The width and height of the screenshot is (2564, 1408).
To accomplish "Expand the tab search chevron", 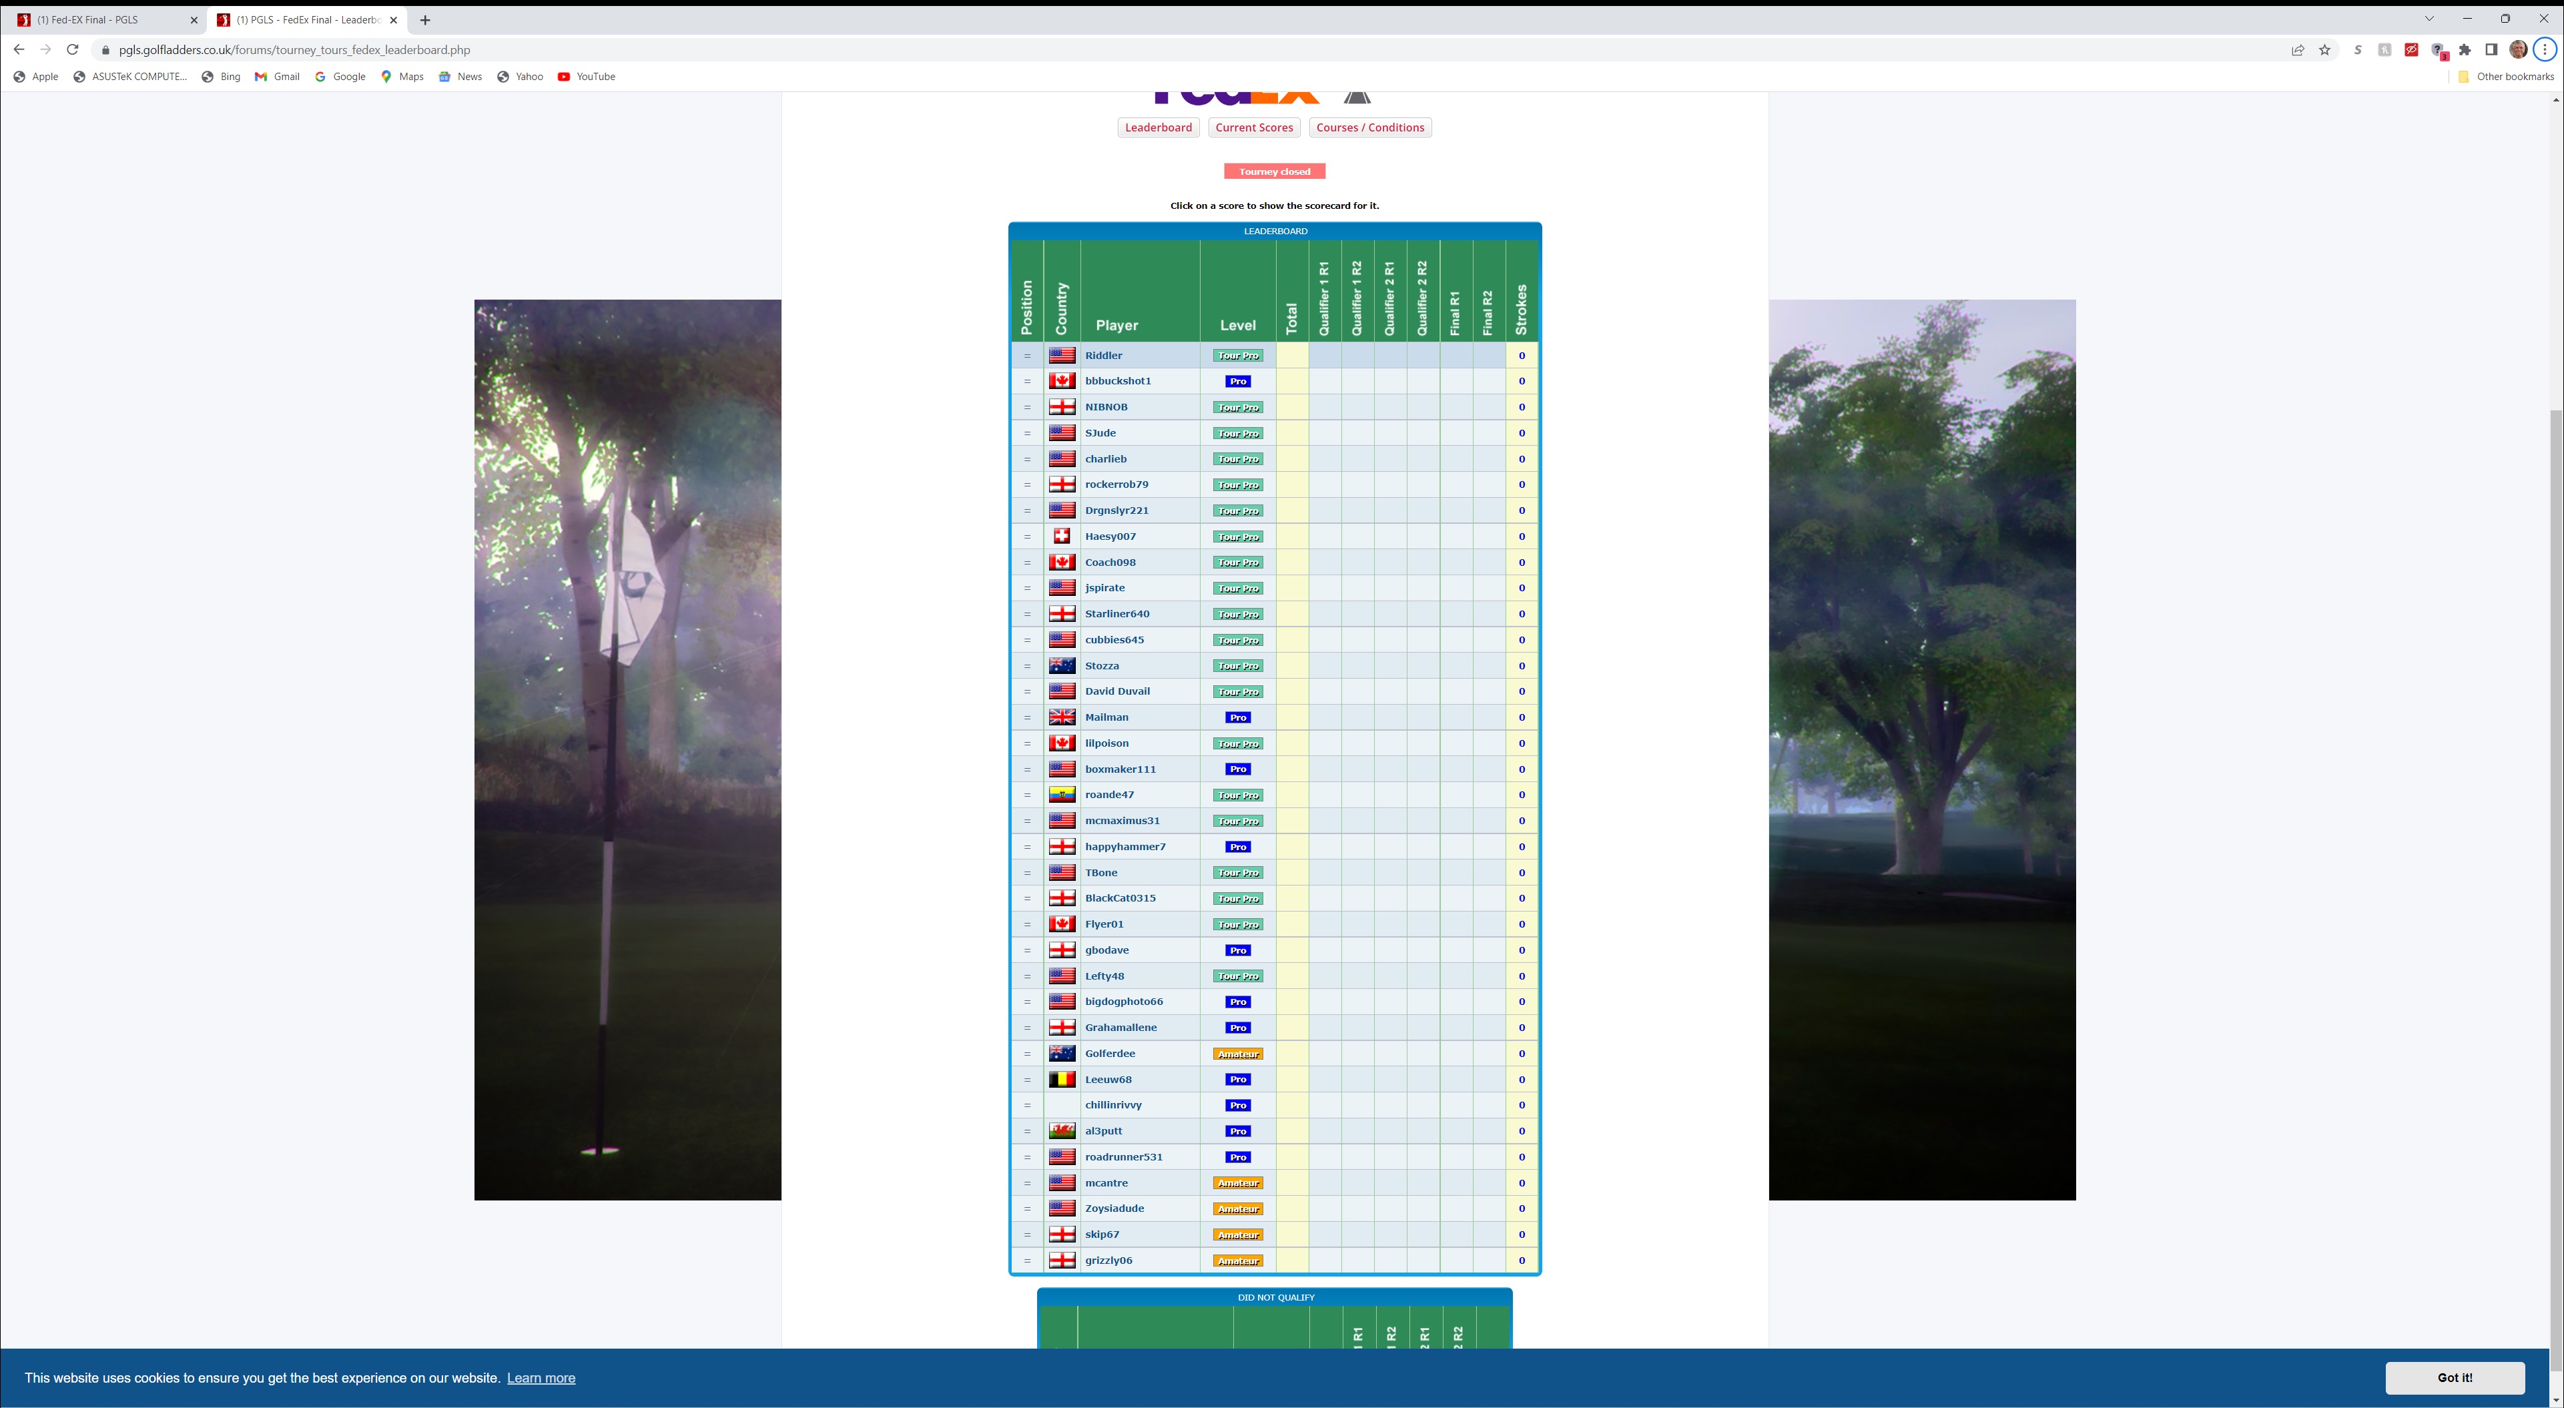I will point(2430,19).
